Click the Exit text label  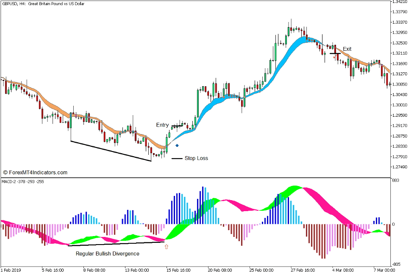[347, 49]
